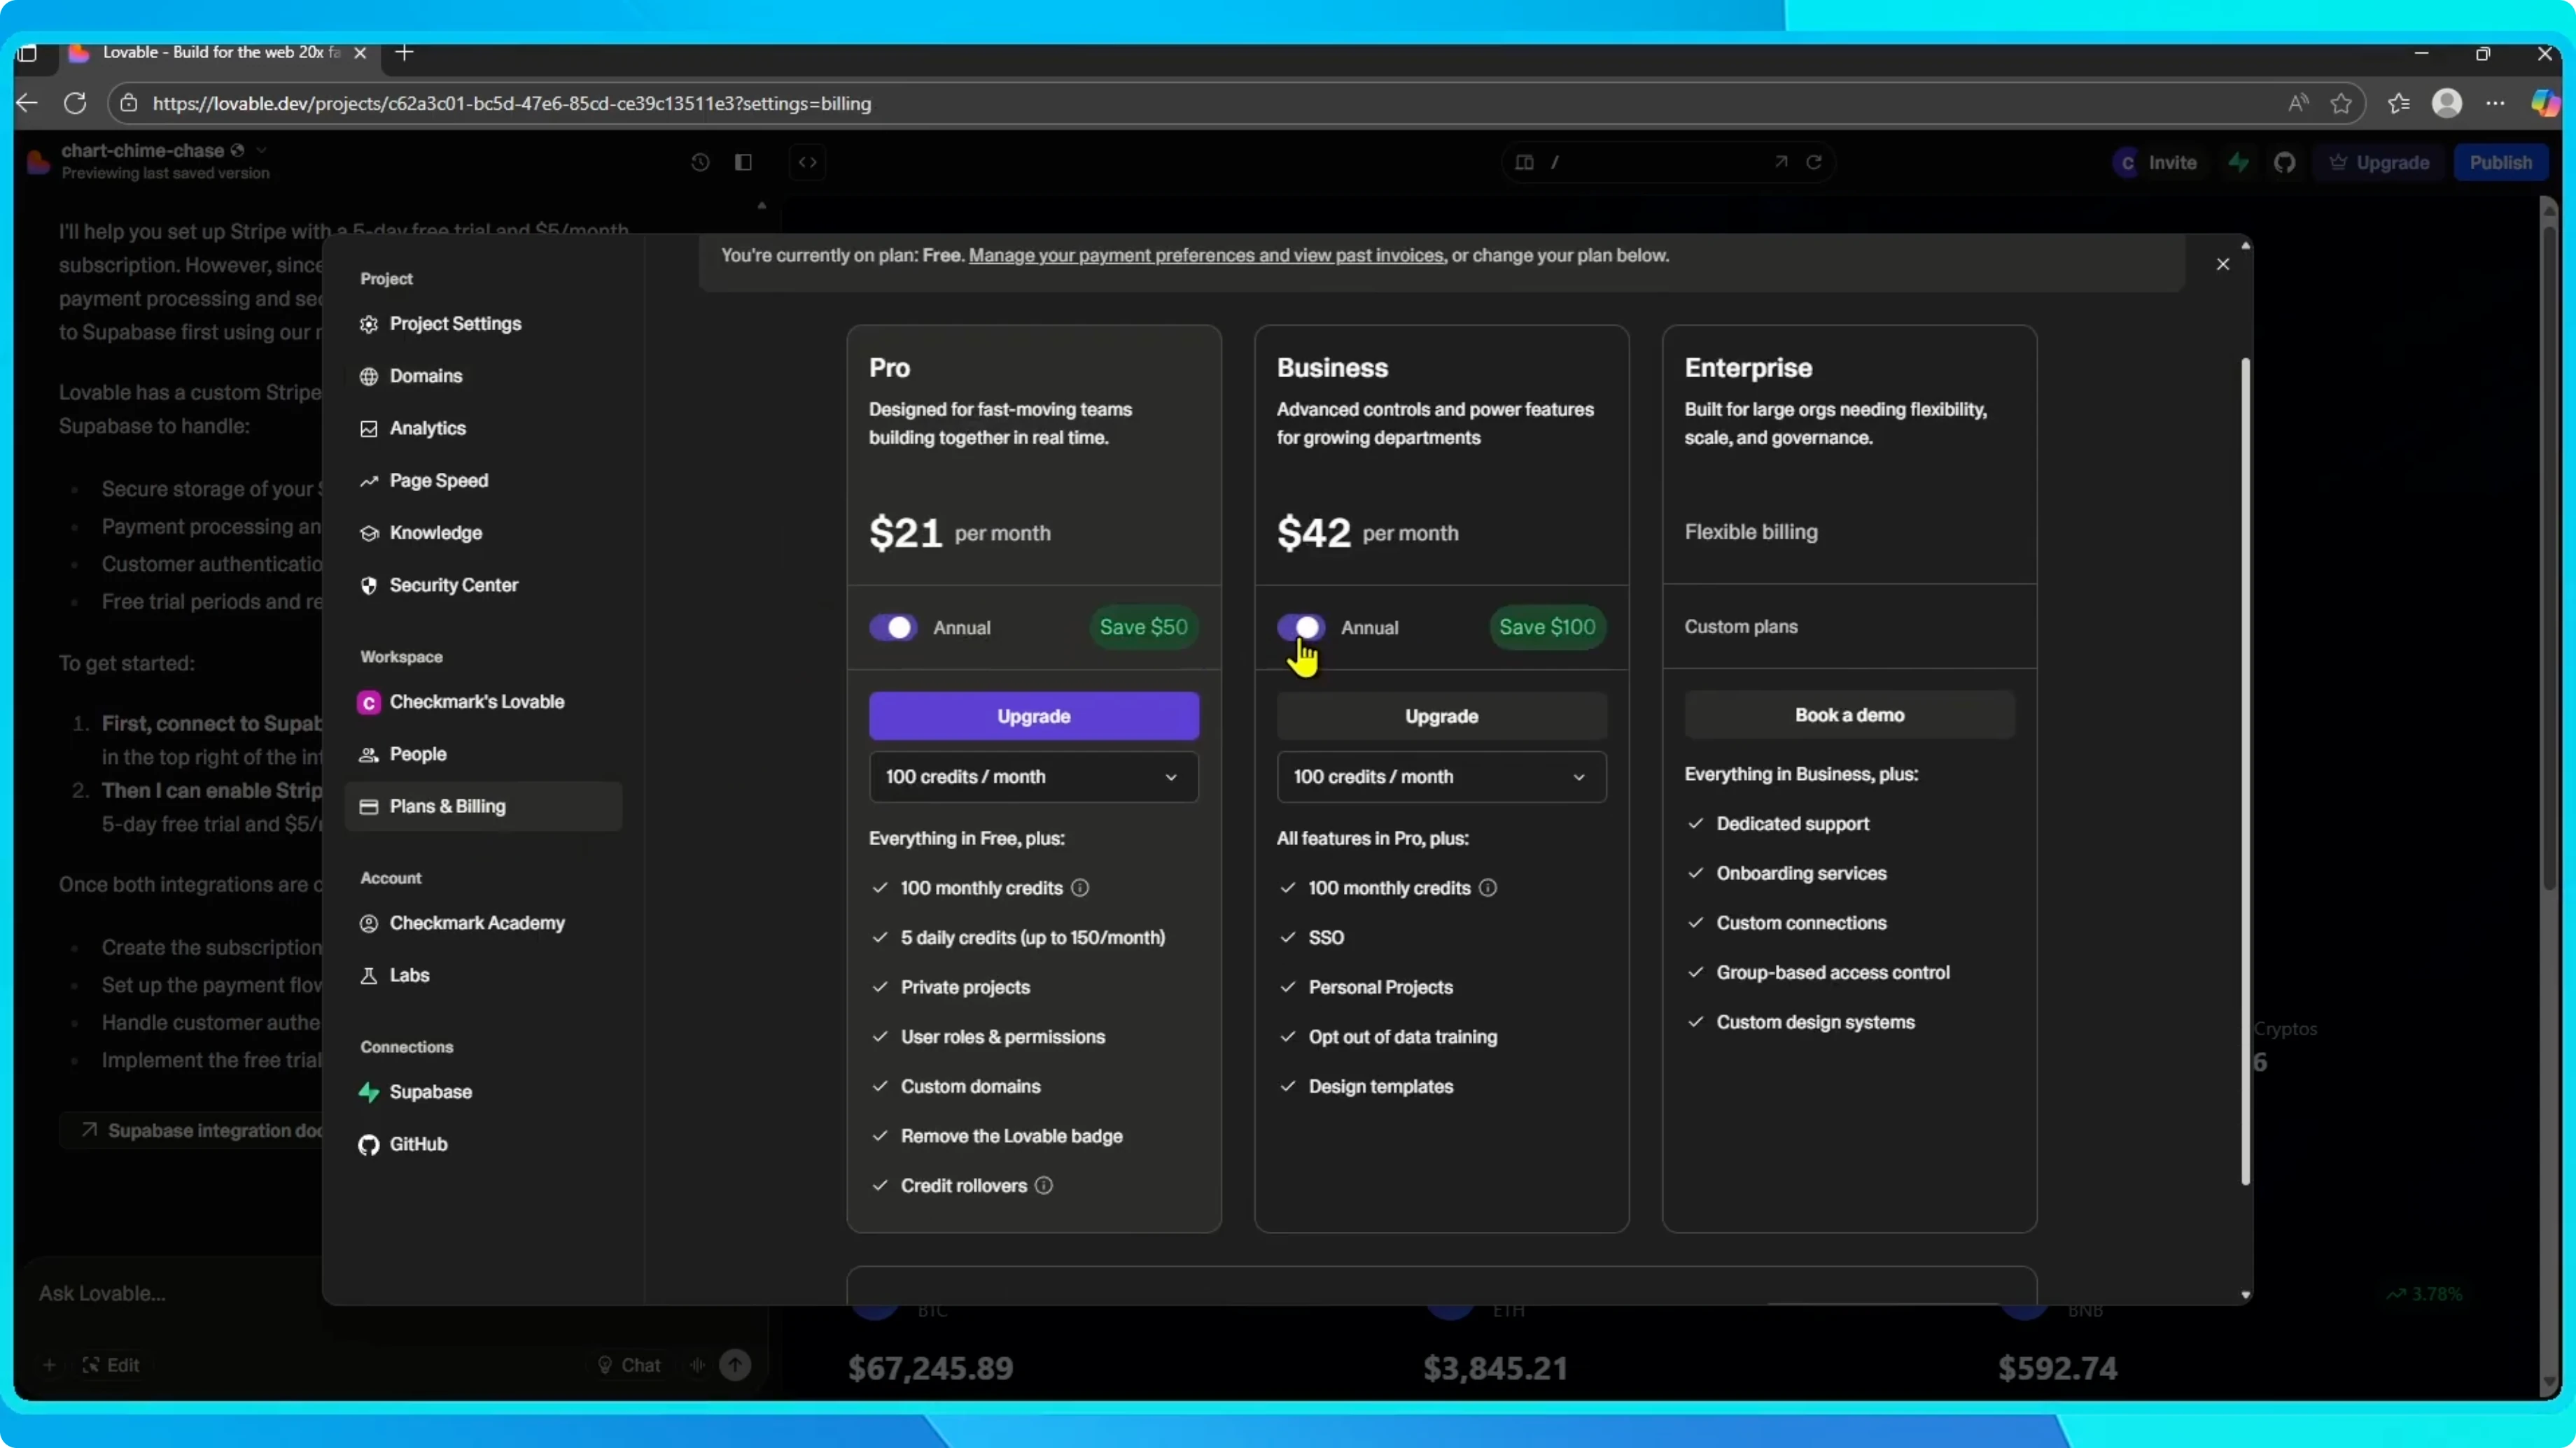Open GitHub connection settings
Viewport: 2576px width, 1448px height.
[x=483, y=1144]
